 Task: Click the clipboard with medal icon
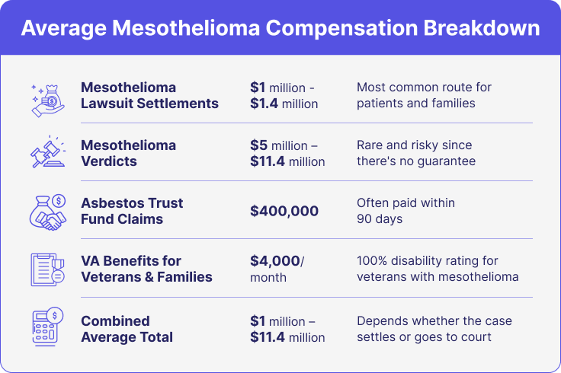47,269
